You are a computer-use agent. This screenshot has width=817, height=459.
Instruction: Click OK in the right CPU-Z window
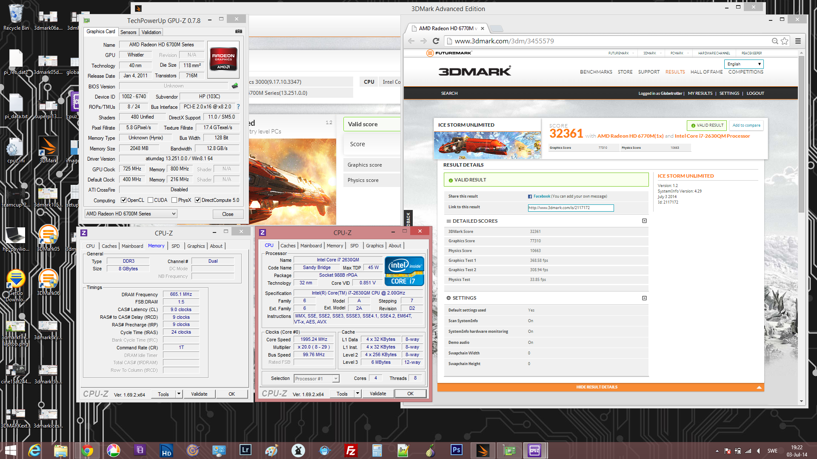coord(410,394)
